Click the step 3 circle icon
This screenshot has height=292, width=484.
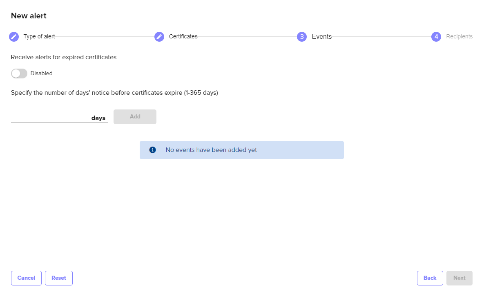point(302,37)
